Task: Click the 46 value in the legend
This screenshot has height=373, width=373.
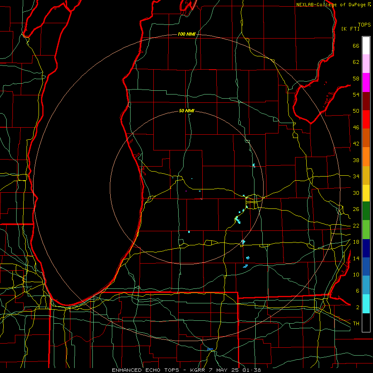Action: [x=356, y=128]
